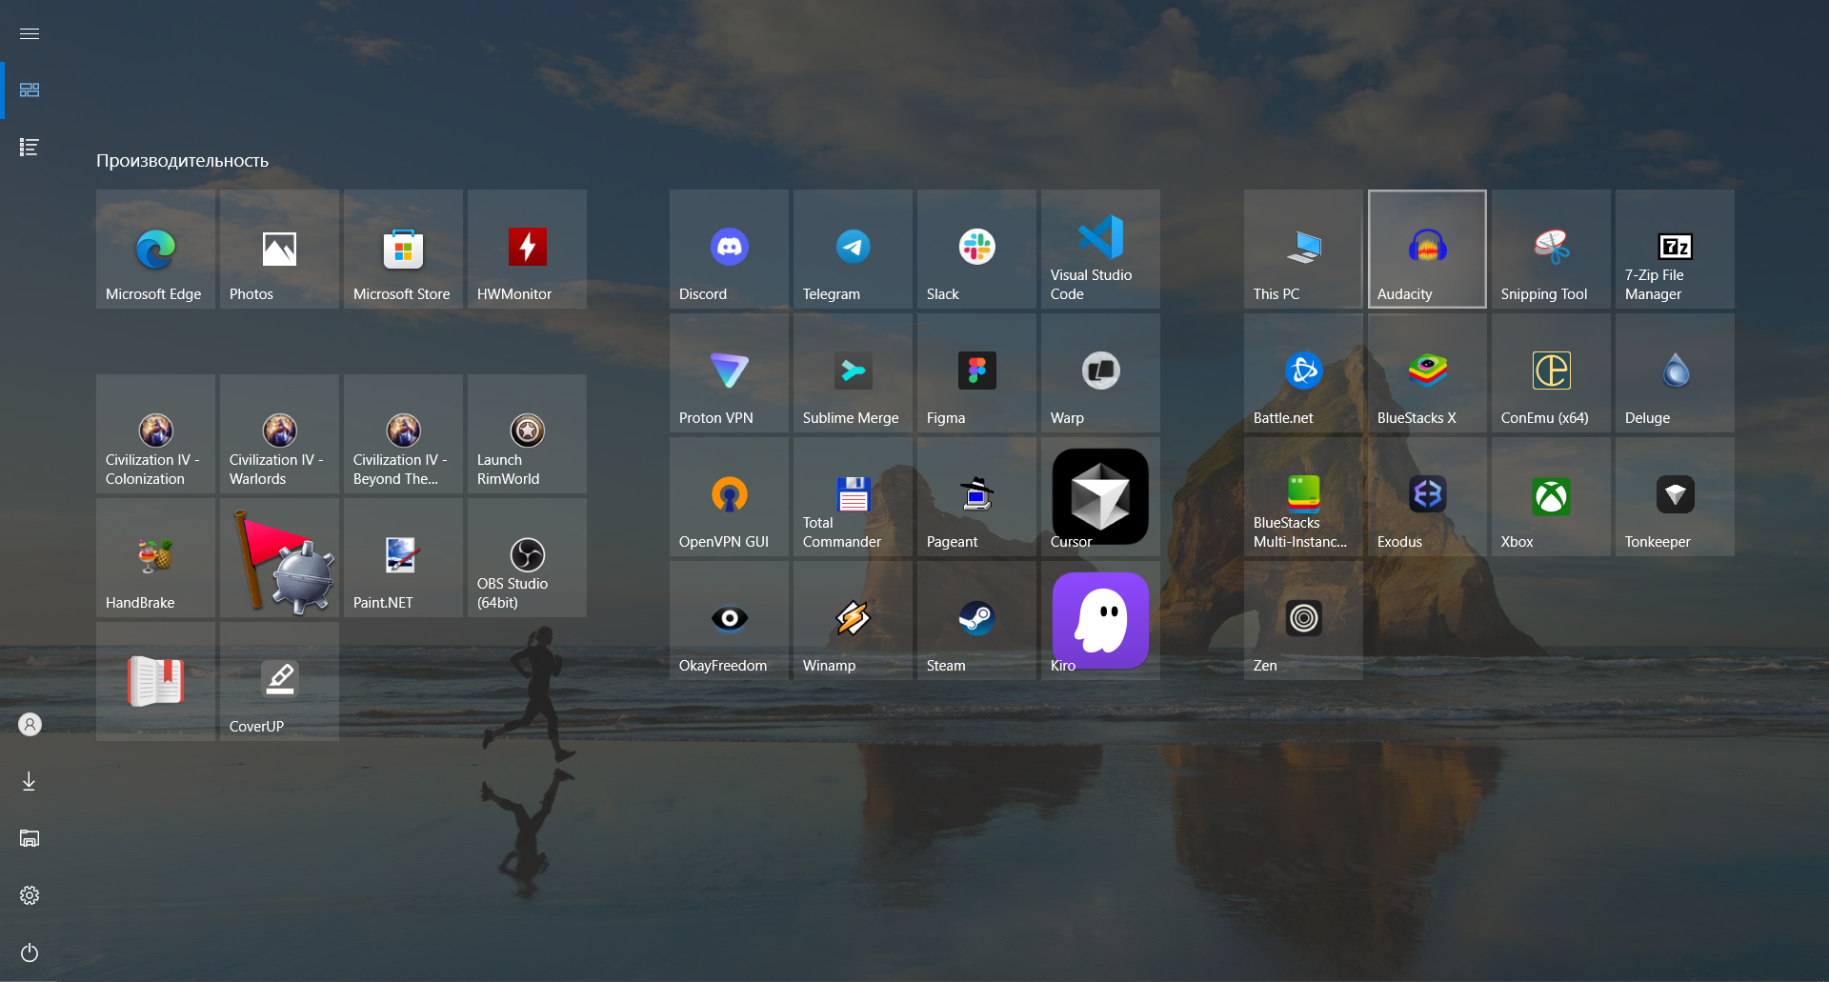The height and width of the screenshot is (982, 1829).
Task: Launch Telegram from the tiles
Action: (x=853, y=249)
